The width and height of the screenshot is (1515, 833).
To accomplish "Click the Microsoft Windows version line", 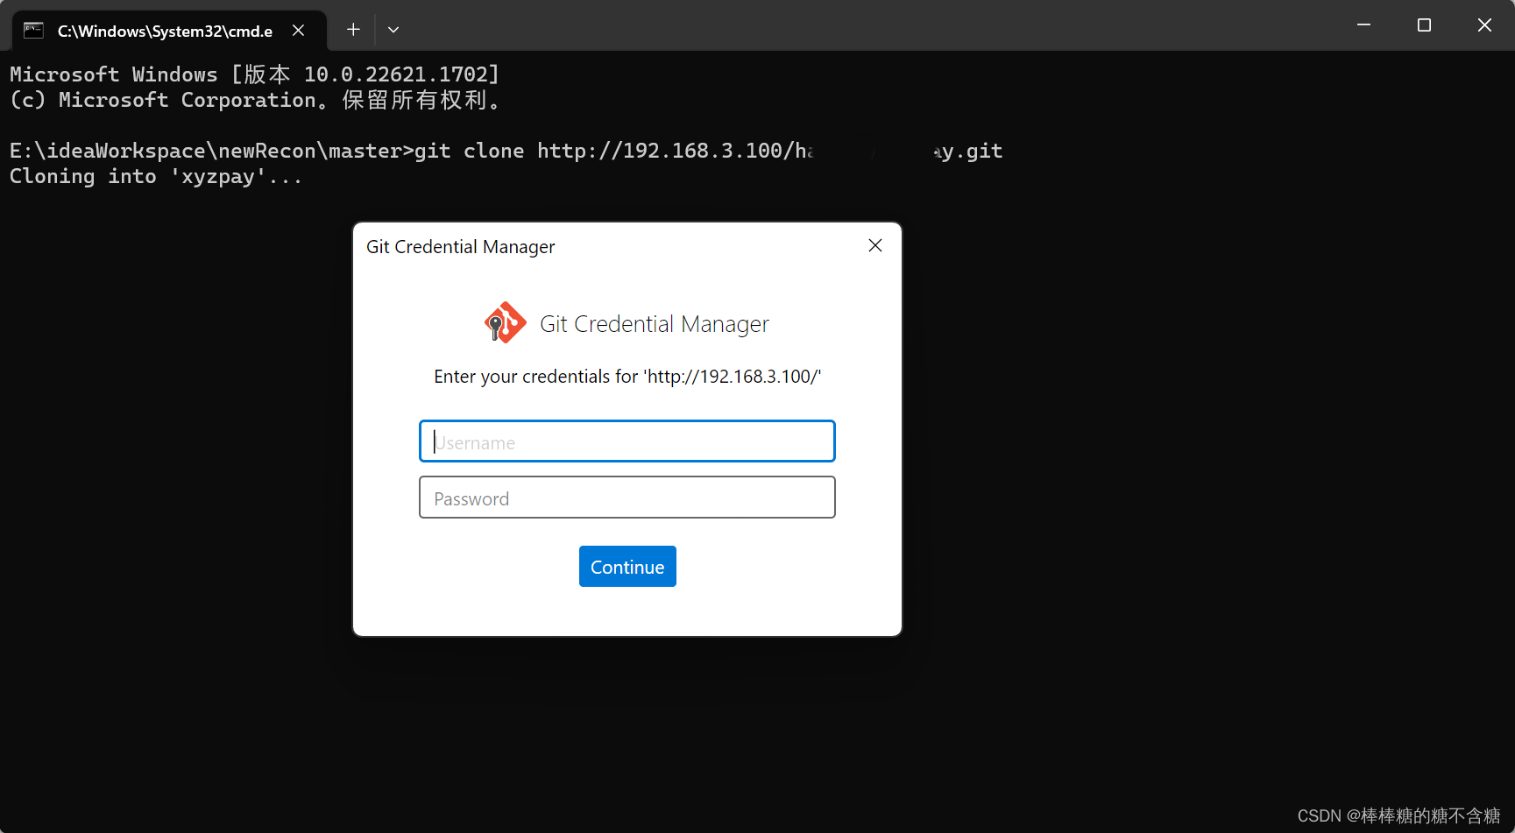I will (x=254, y=74).
